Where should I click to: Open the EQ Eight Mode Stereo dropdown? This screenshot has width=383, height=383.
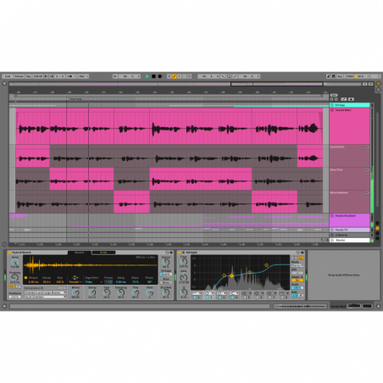pos(297,265)
